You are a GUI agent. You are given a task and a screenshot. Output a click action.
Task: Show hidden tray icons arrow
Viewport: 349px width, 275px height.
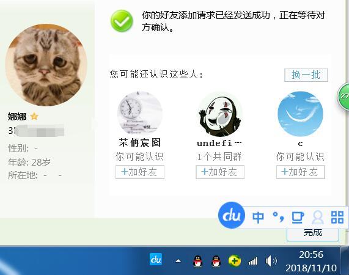click(x=178, y=261)
